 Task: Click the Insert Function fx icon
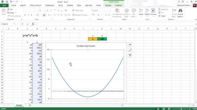(x=33, y=24)
